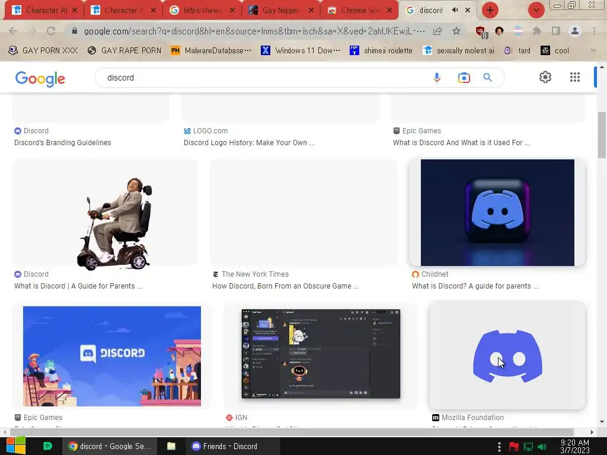Open What is Discord | A Guide for Parents link
Viewport: 607px width, 455px height.
pos(78,286)
